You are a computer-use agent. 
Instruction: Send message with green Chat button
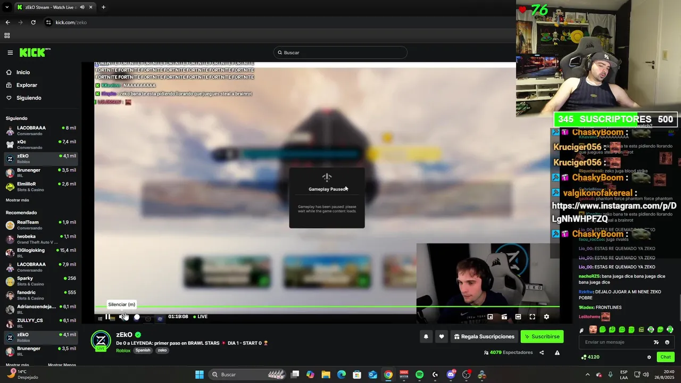coord(665,357)
